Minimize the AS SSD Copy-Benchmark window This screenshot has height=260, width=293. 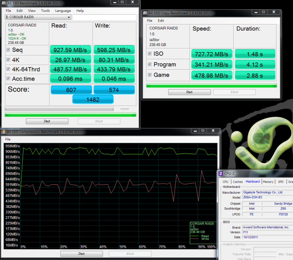[255, 12]
